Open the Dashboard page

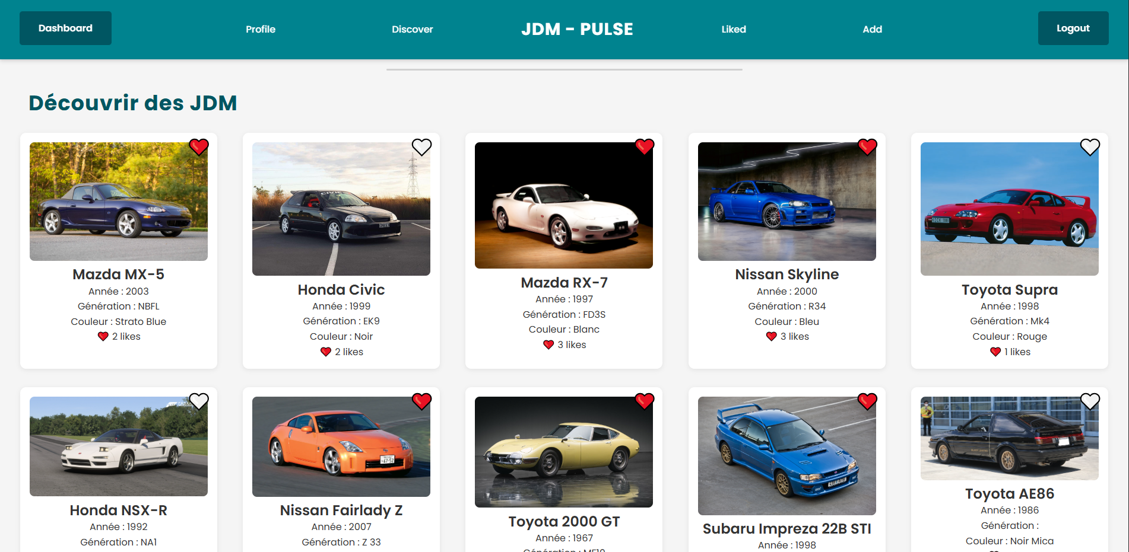[65, 28]
